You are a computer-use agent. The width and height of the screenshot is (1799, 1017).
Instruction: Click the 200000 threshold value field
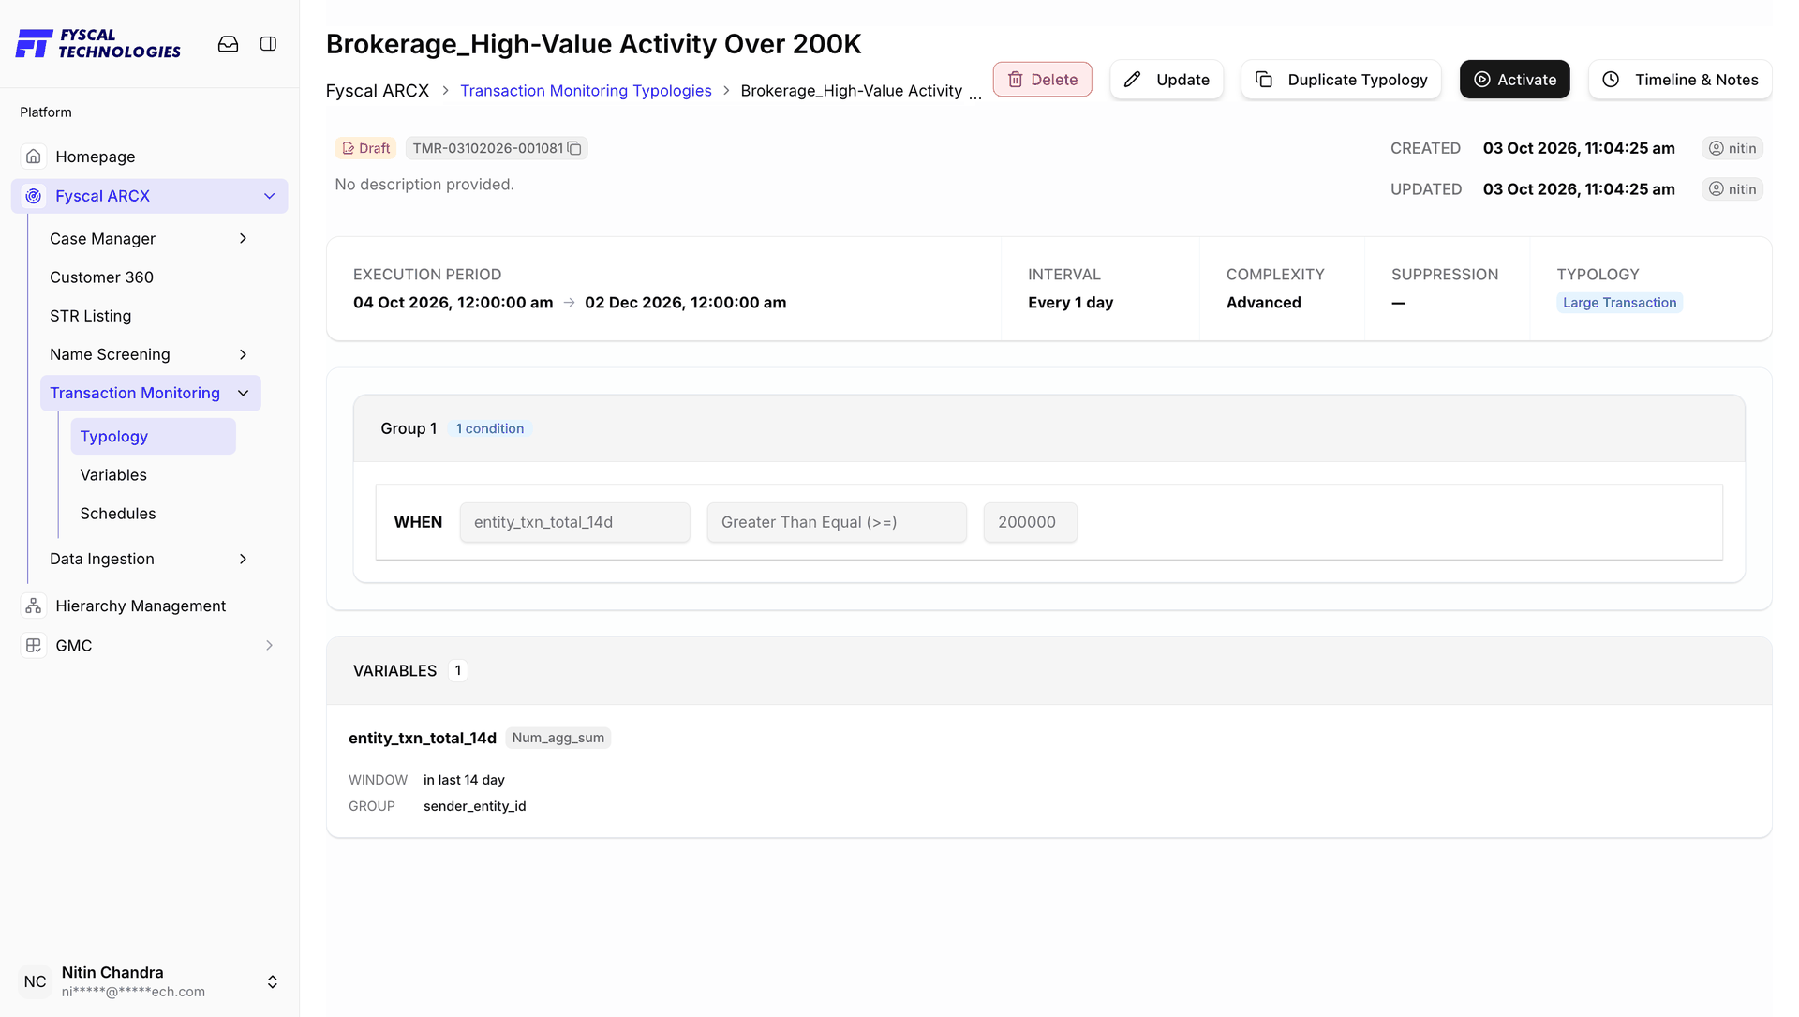click(x=1030, y=522)
